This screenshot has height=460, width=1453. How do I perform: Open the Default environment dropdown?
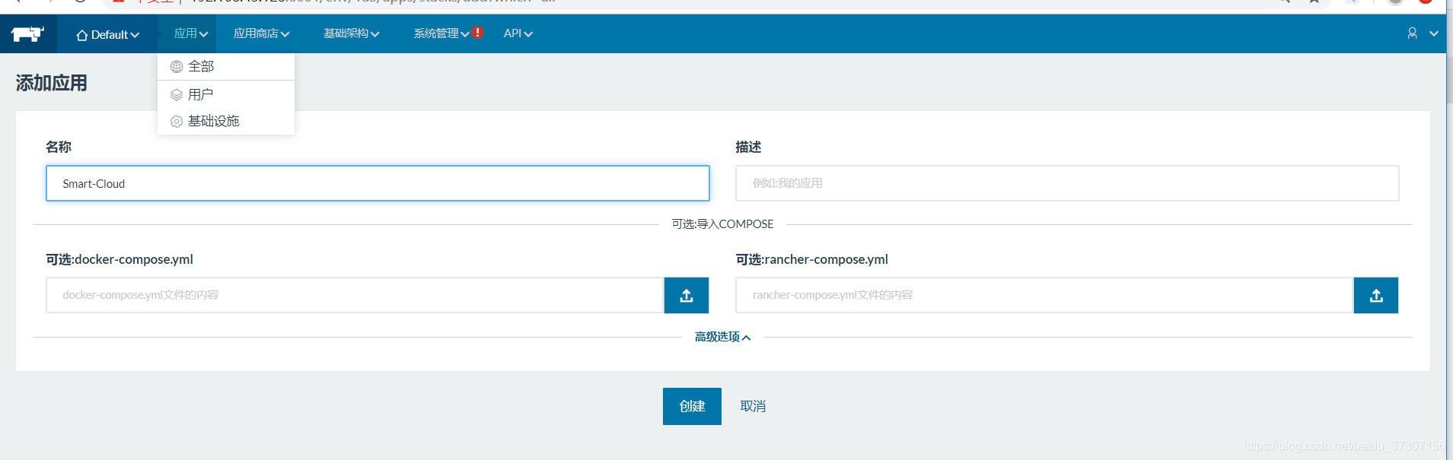coord(107,35)
